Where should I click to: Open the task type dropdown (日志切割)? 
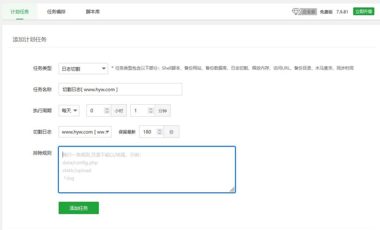(83, 69)
